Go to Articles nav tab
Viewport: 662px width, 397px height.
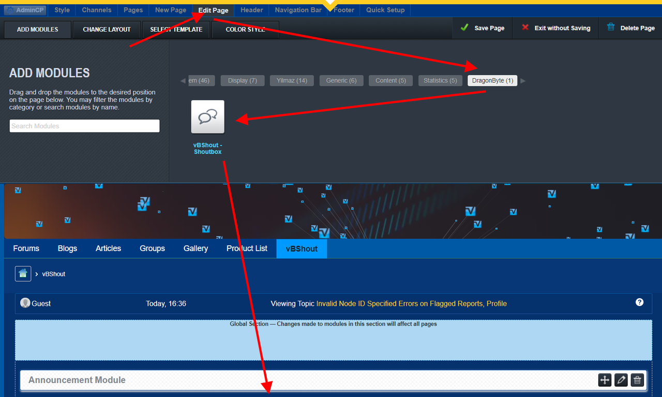(108, 248)
